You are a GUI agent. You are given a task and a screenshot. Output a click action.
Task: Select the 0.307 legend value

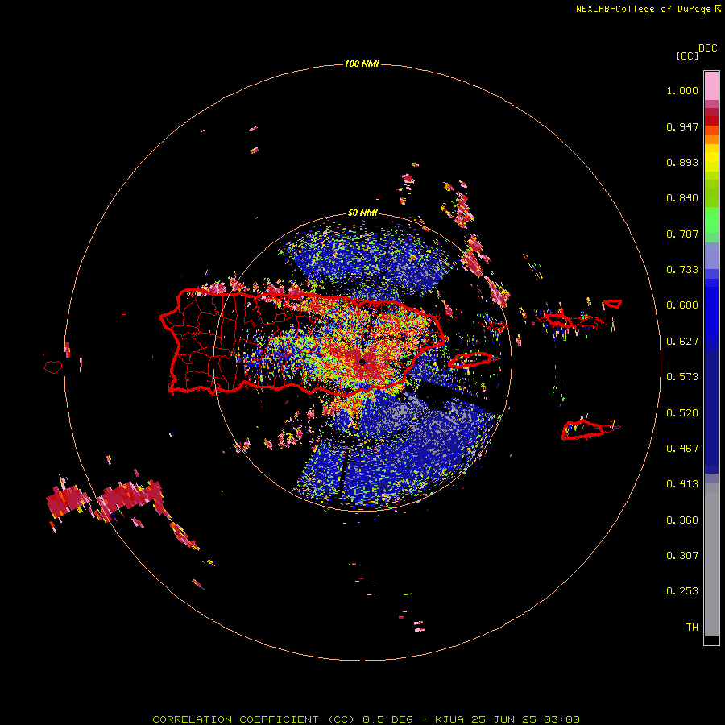tap(682, 556)
